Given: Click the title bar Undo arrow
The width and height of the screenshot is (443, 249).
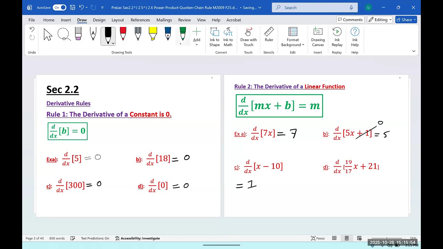Looking at the screenshot, I should point(81,7).
